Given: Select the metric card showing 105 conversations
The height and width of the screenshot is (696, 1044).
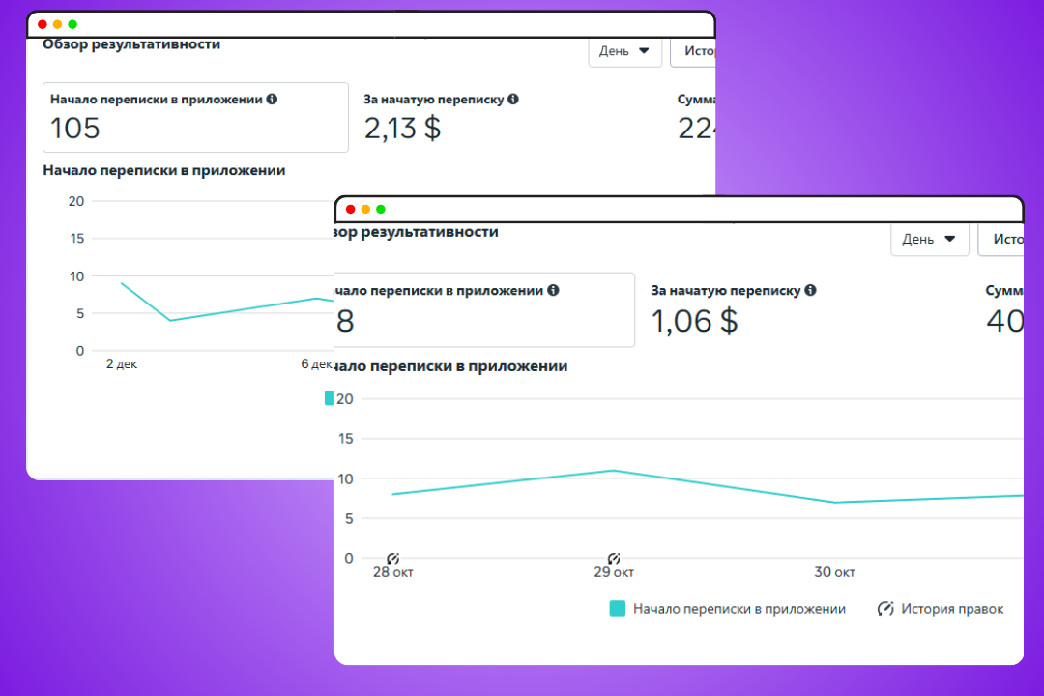Looking at the screenshot, I should click(195, 118).
